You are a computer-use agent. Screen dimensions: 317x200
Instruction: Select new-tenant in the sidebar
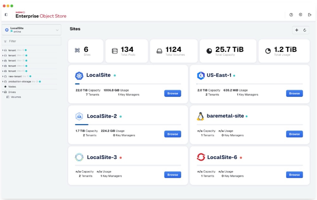[15, 76]
